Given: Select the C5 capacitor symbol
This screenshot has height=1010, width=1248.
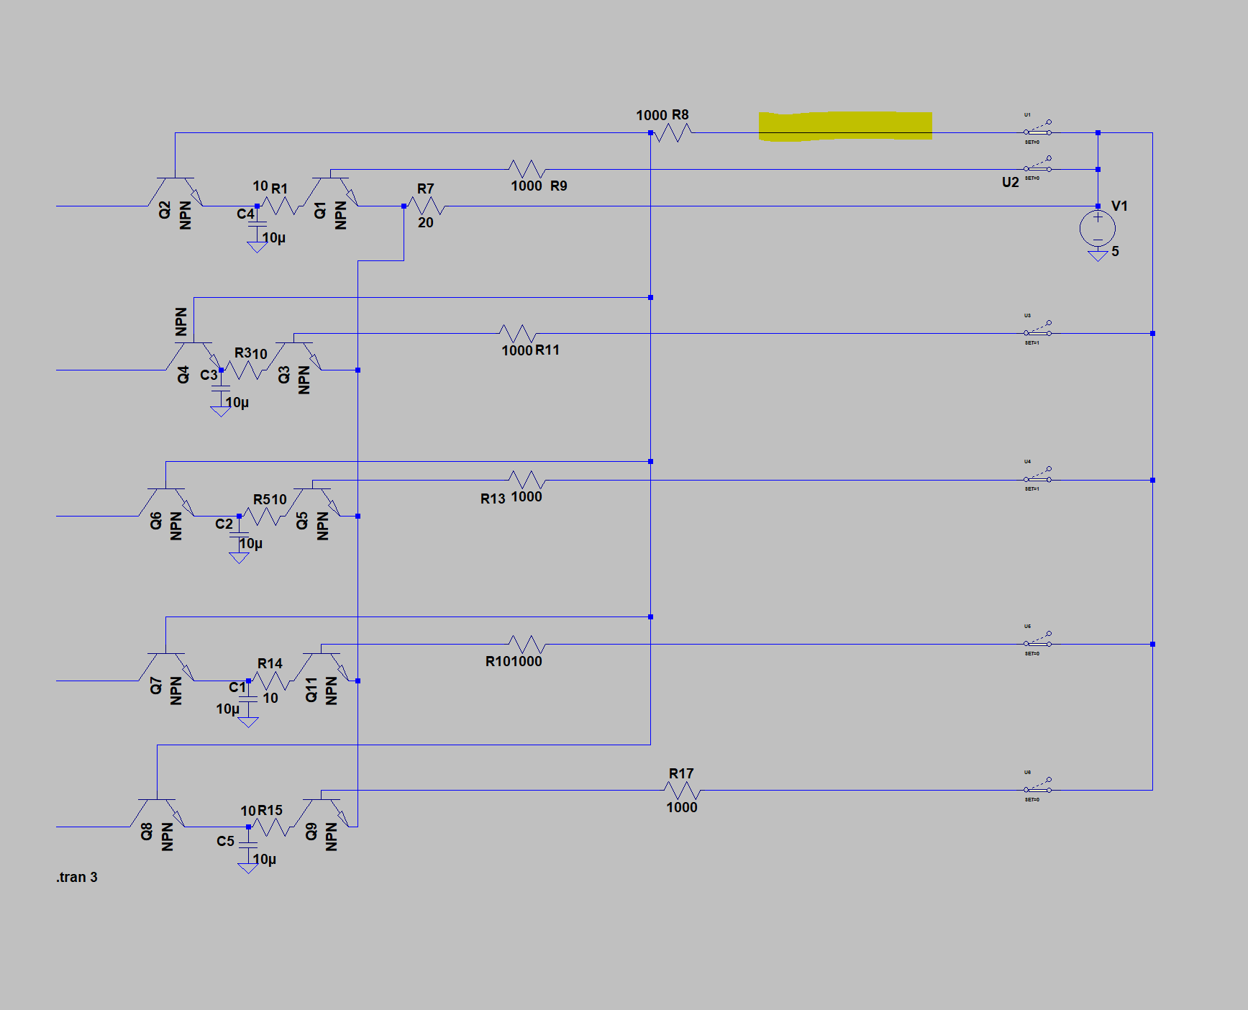Looking at the screenshot, I should click(x=247, y=845).
